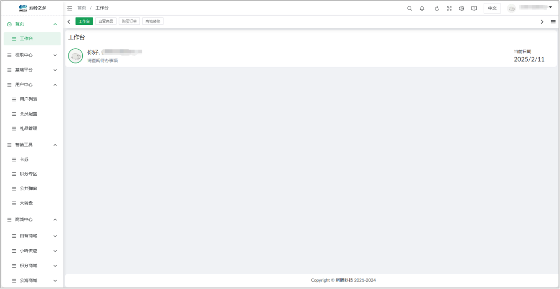Collapse the 营销工具 menu

(32, 145)
